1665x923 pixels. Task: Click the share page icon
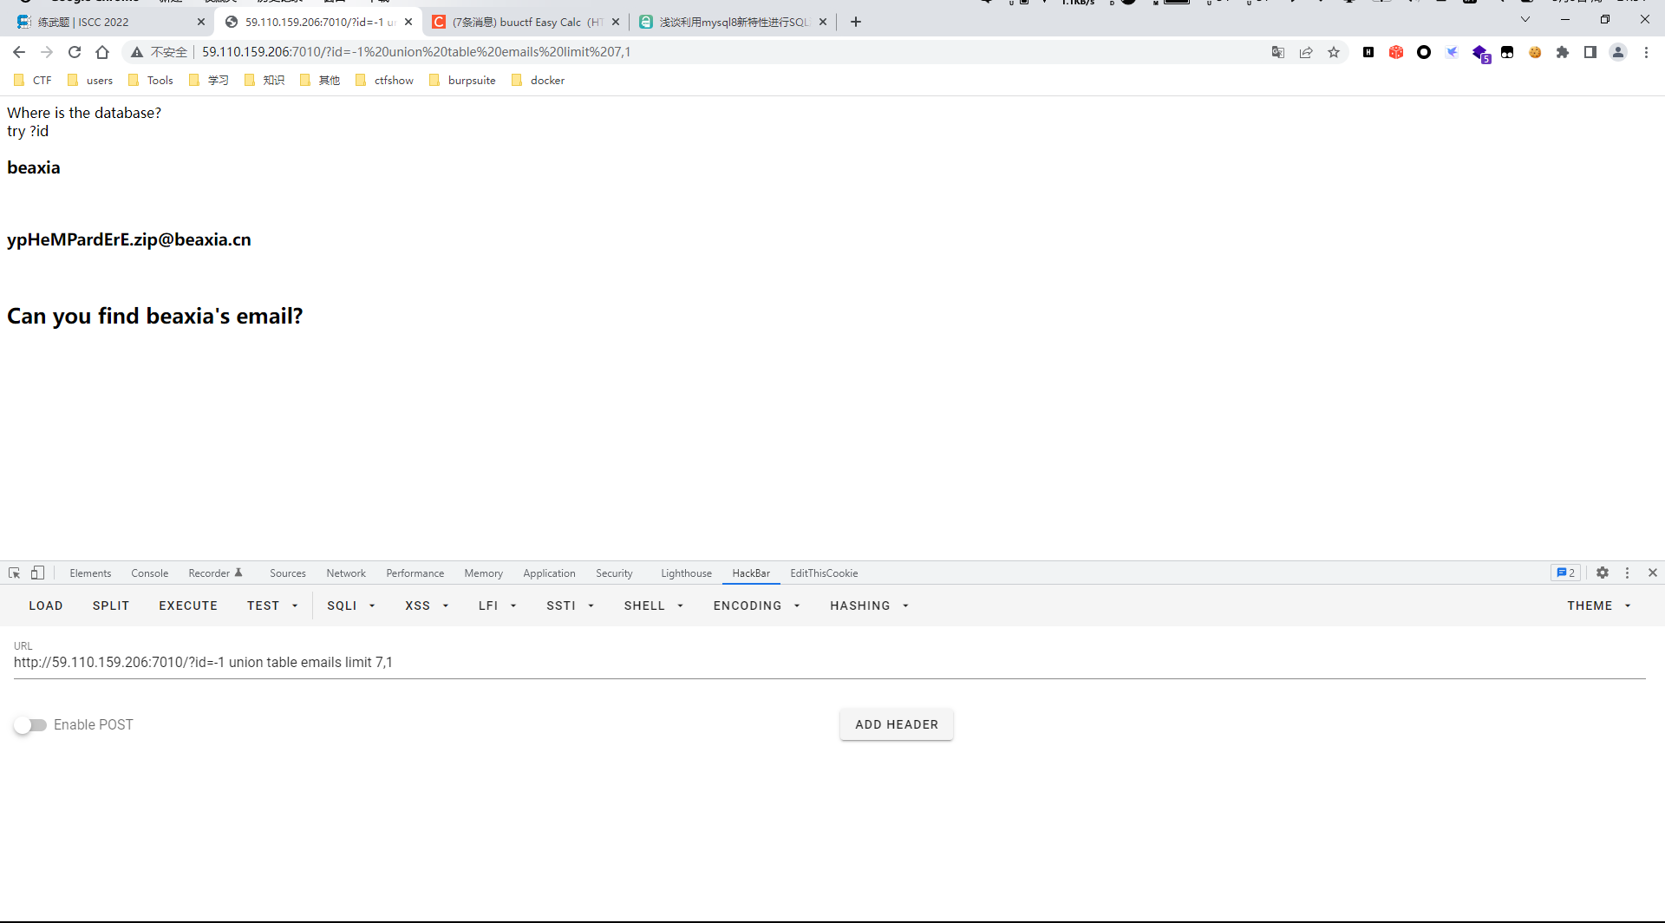coord(1306,52)
